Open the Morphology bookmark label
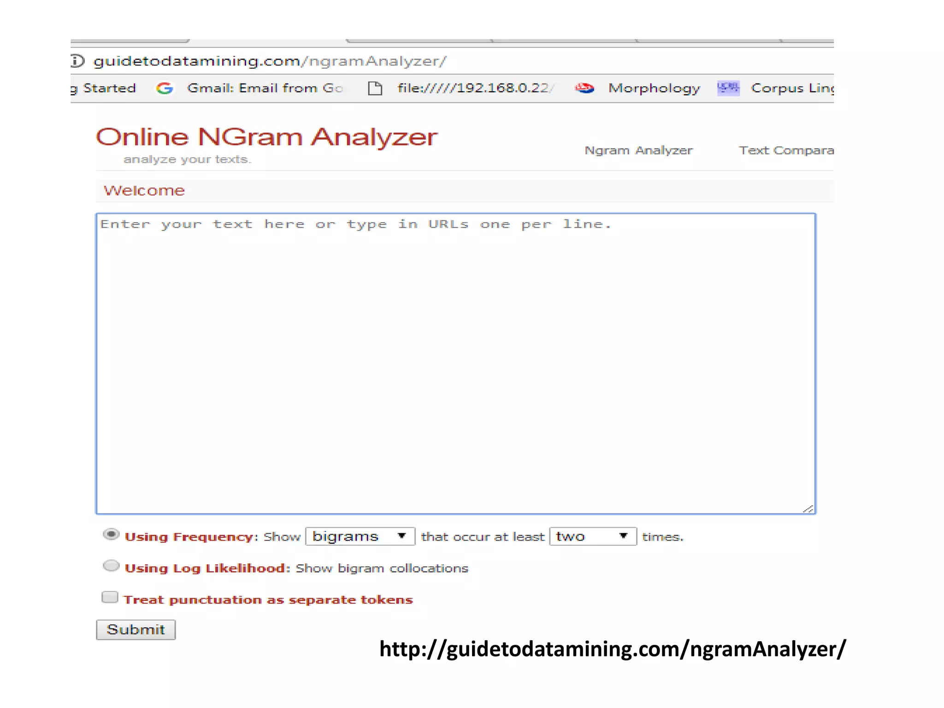Image resolution: width=944 pixels, height=708 pixels. 654,88
